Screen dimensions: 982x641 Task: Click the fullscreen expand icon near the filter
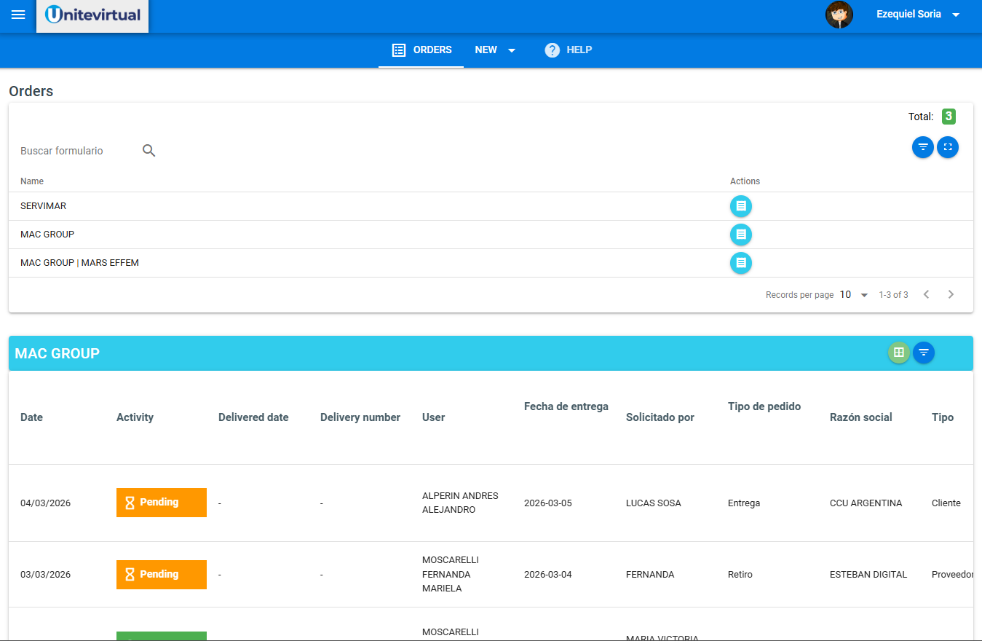(948, 147)
